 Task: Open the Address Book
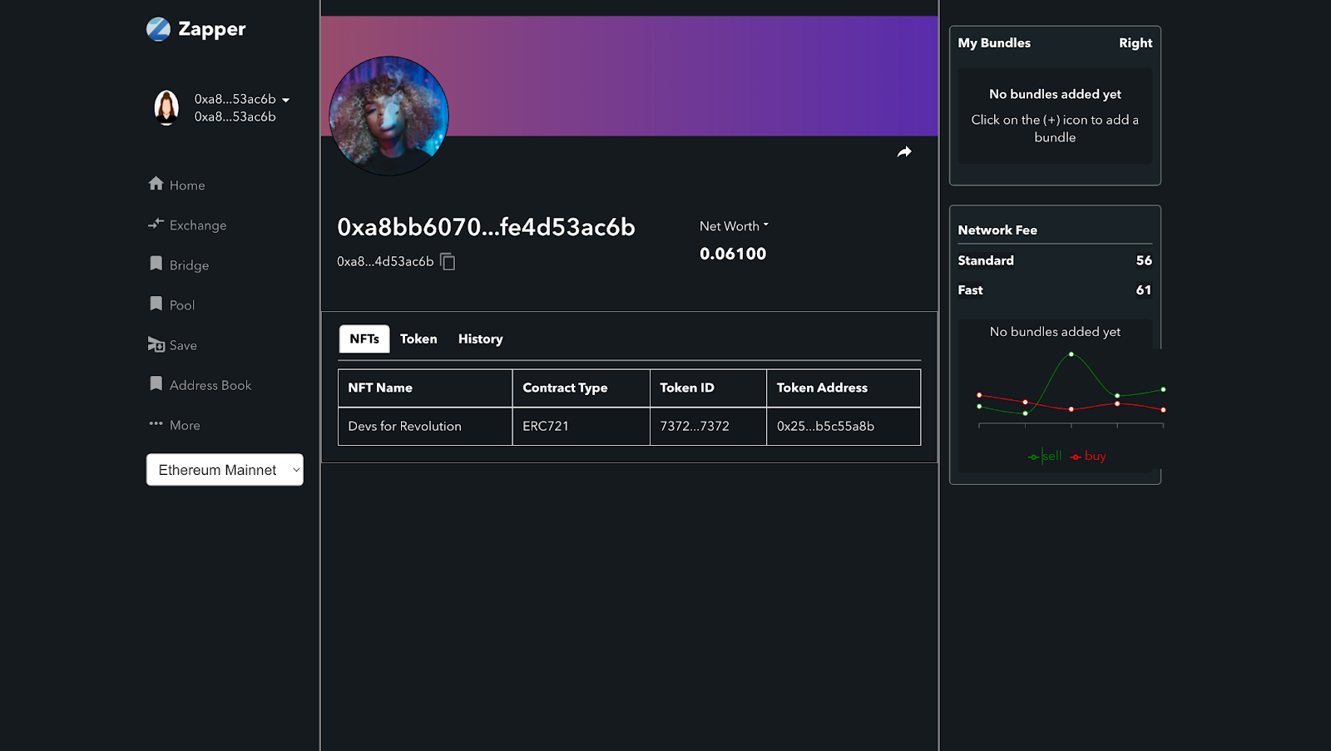tap(156, 384)
